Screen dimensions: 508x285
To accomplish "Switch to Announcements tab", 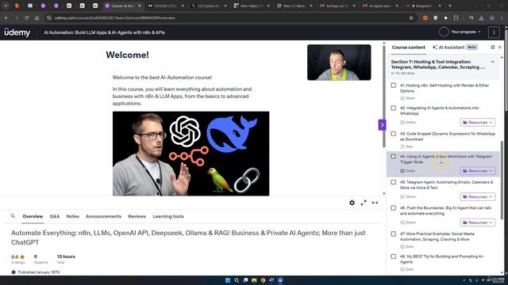I will [103, 216].
